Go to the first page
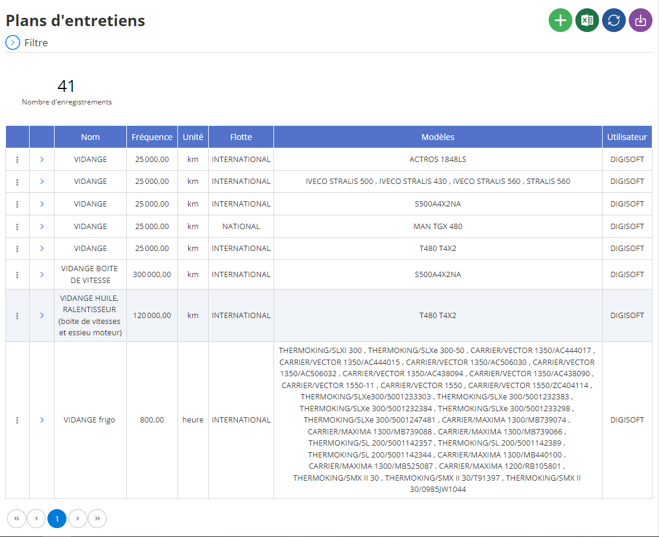Screen dimensions: 659x537 17,519
